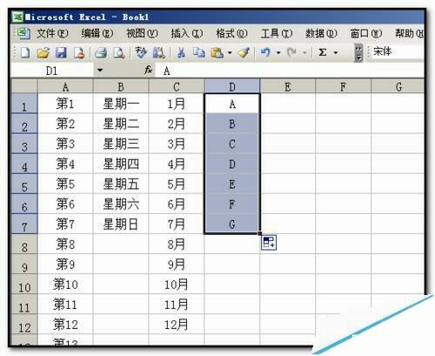Open the 插入(I) menu

(187, 34)
